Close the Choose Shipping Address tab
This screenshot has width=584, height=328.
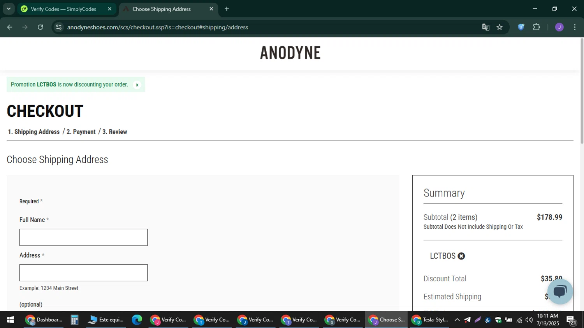click(x=211, y=9)
